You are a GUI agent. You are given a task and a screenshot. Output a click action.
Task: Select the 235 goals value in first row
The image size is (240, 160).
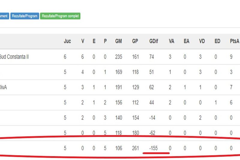pos(118,57)
